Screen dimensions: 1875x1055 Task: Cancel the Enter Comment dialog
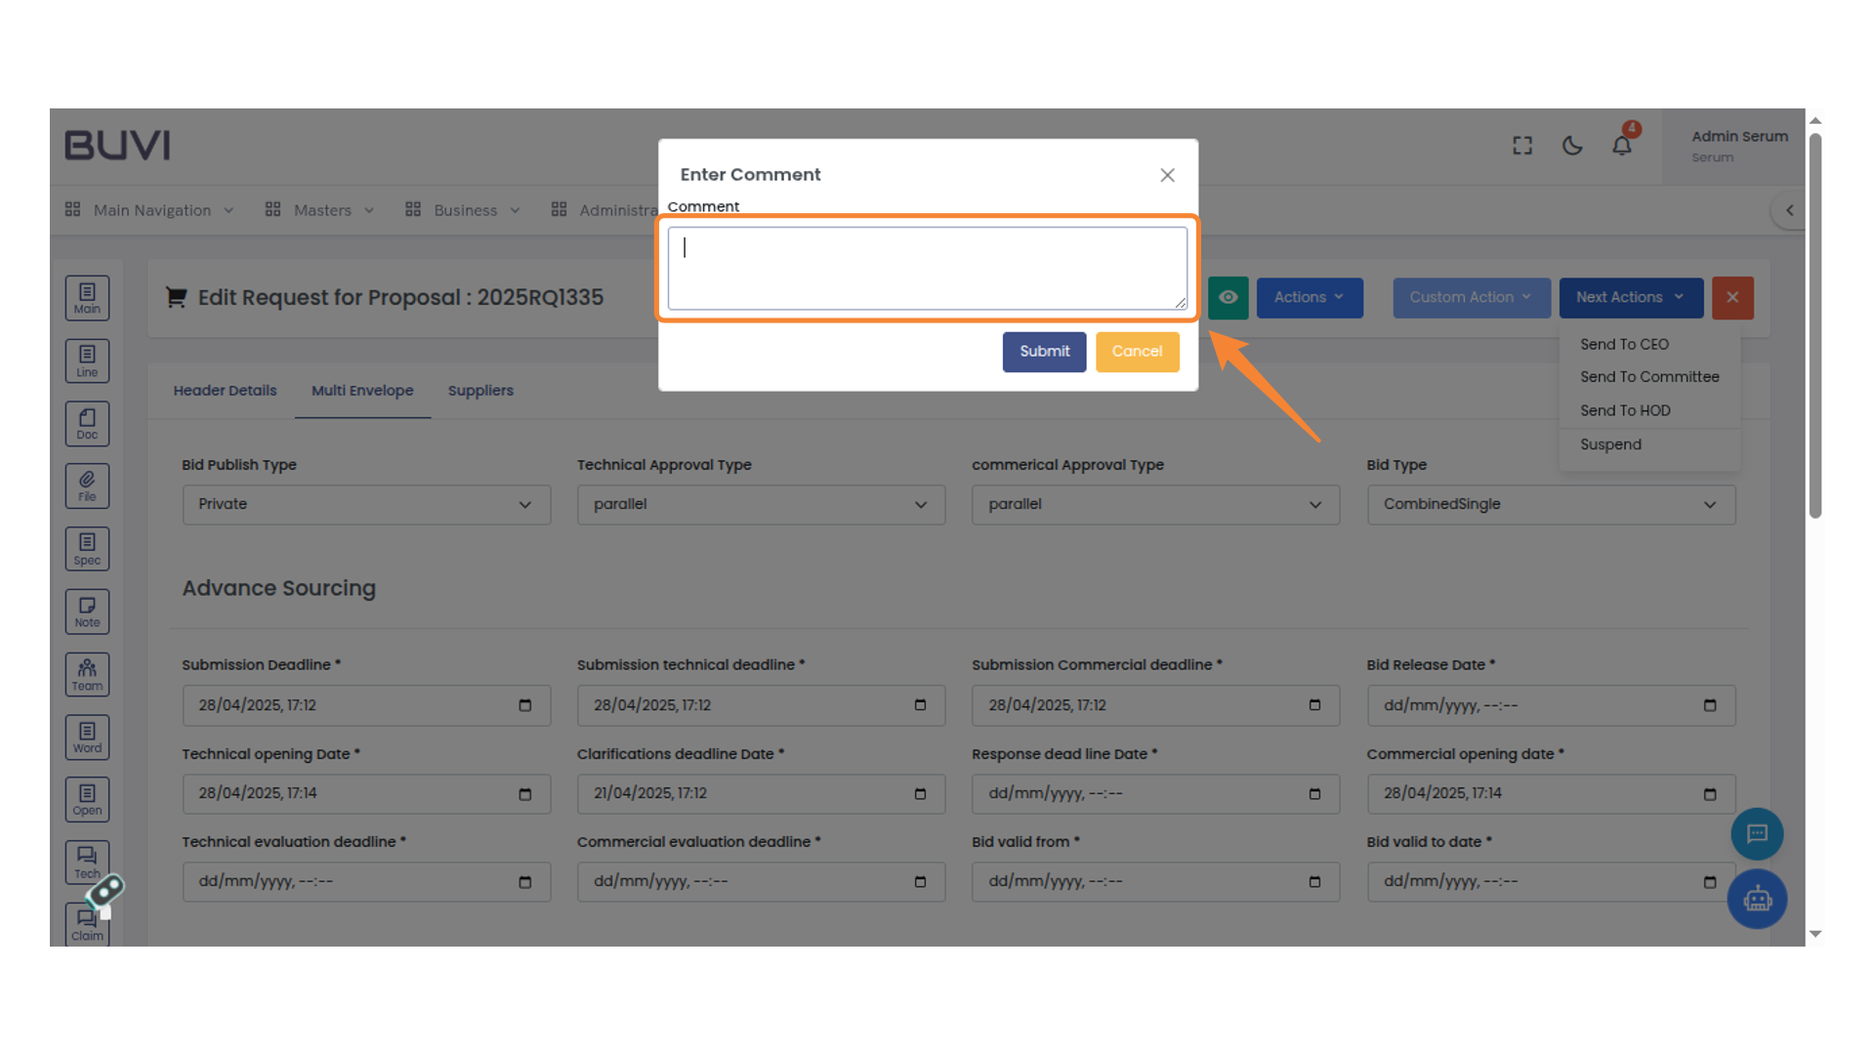pos(1137,352)
